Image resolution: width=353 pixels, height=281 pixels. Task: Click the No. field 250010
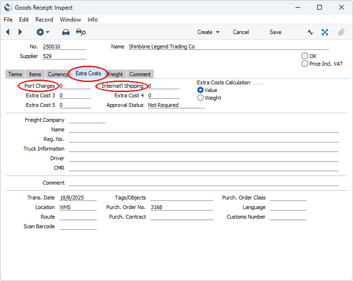click(64, 47)
